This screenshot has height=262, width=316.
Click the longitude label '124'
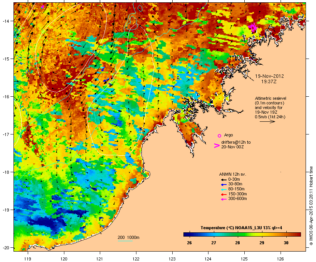pos(208,259)
